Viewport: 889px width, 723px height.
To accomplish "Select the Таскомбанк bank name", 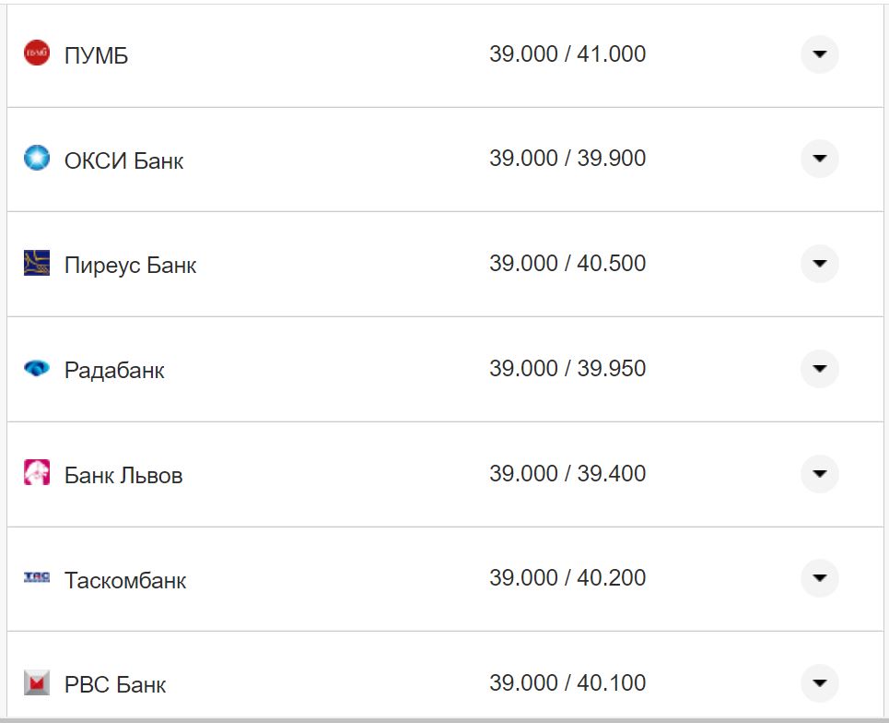I will [125, 581].
